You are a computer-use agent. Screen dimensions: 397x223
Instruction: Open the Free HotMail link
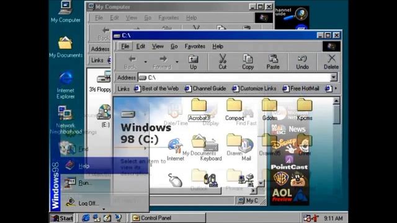pos(301,89)
